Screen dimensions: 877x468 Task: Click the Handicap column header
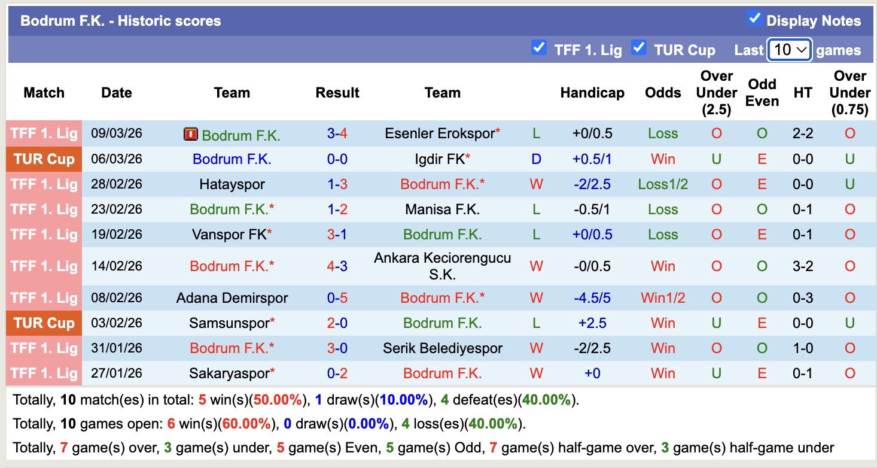(592, 93)
